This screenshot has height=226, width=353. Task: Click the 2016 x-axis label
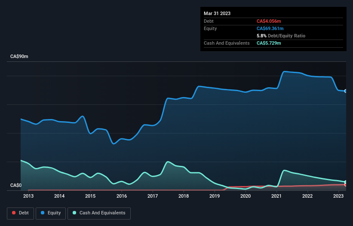pos(122,196)
